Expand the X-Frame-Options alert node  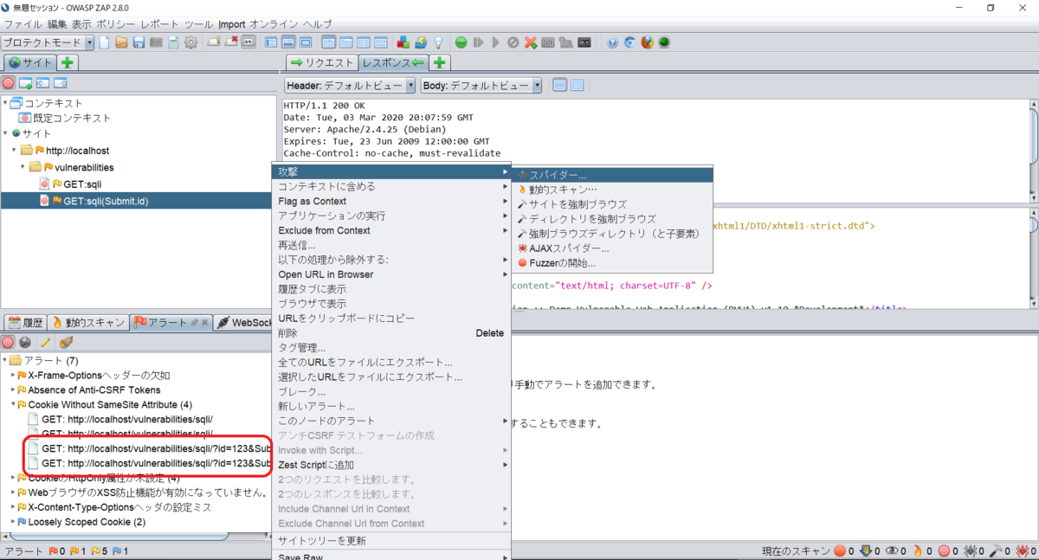click(x=13, y=376)
